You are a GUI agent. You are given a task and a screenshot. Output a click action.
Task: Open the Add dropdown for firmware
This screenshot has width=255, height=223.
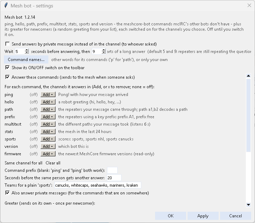(48, 154)
